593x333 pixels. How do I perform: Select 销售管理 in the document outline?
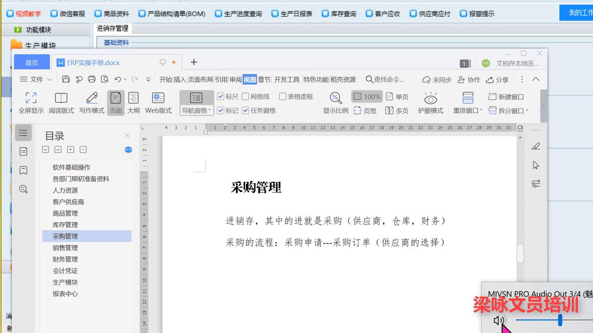tap(65, 247)
